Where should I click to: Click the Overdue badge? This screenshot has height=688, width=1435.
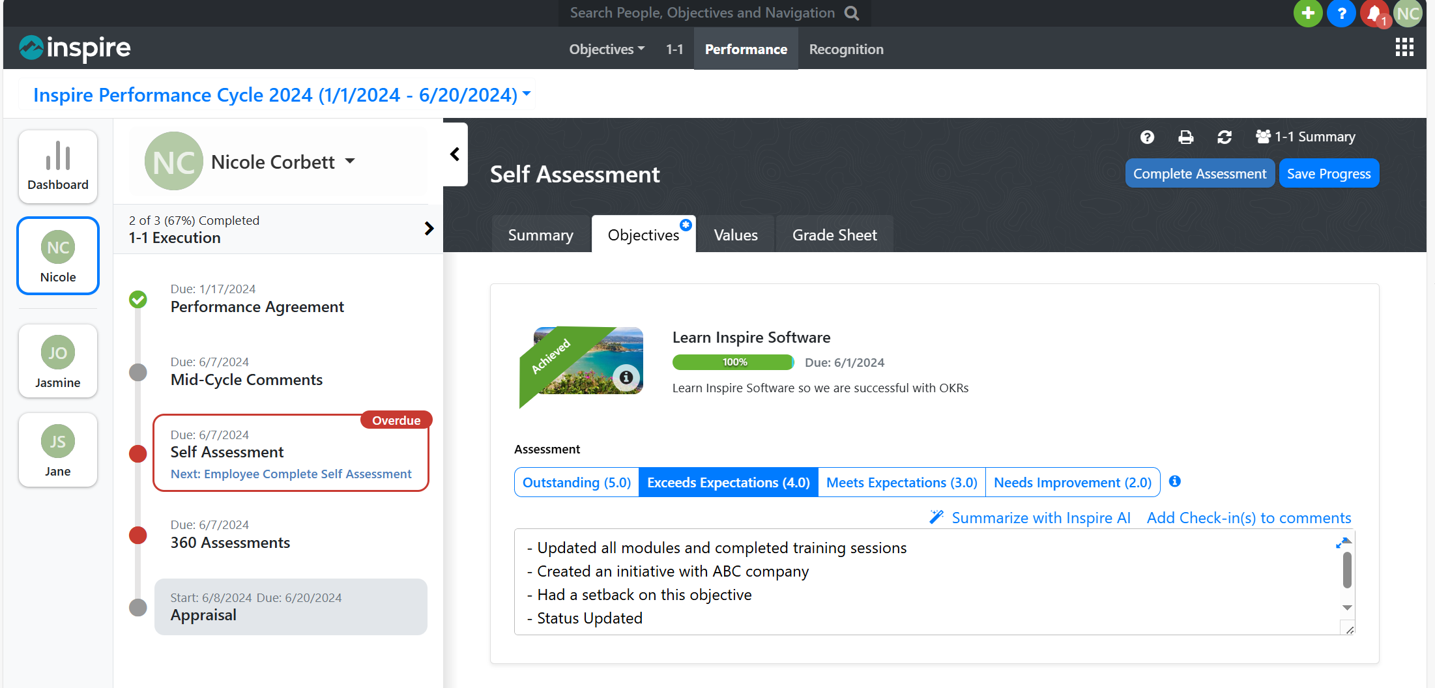coord(396,420)
